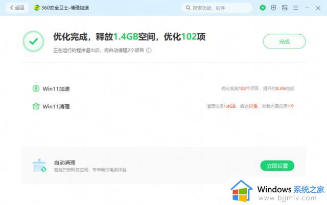Click the info icon beside 自动清理2个项目
The height and width of the screenshot is (205, 327).
pos(149,51)
